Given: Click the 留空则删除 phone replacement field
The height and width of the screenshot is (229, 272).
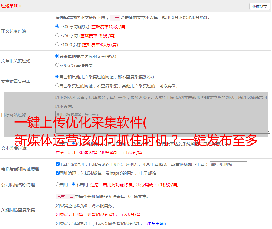Looking at the screenshot, I should coord(228,164).
